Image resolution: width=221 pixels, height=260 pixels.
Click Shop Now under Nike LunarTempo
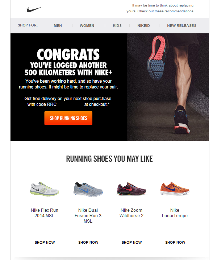(x=175, y=243)
